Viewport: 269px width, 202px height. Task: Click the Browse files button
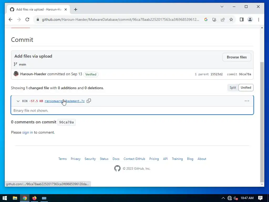(x=237, y=57)
